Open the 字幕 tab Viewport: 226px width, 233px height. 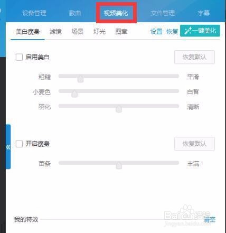[203, 13]
